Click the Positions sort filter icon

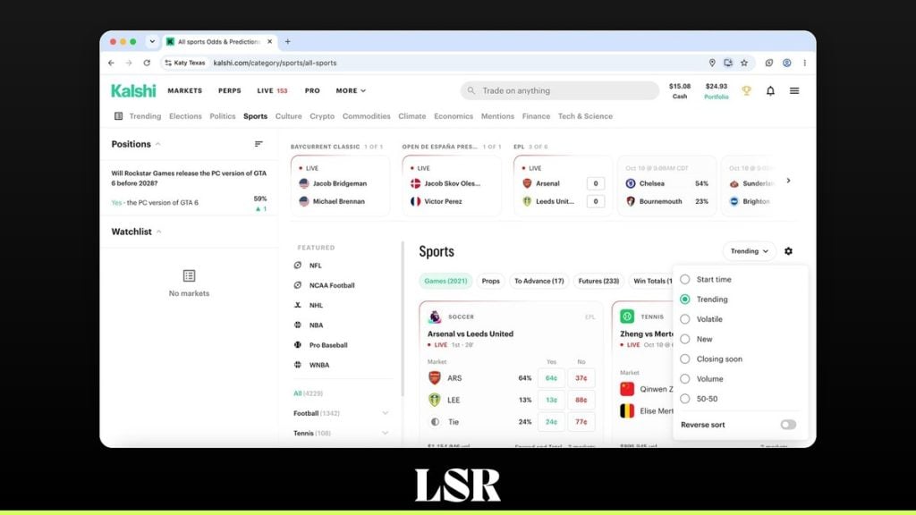click(x=259, y=144)
